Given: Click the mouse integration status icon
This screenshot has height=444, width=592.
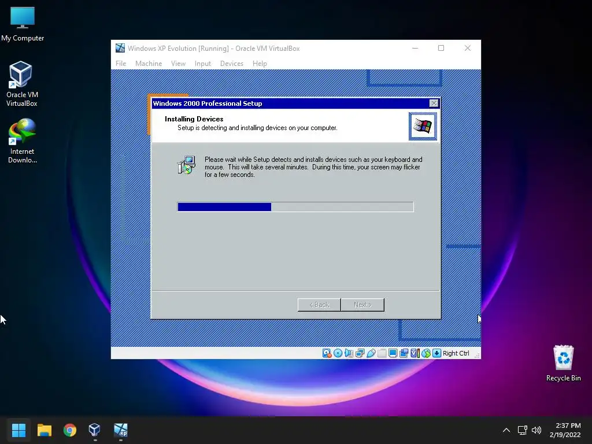Looking at the screenshot, I should tap(426, 353).
